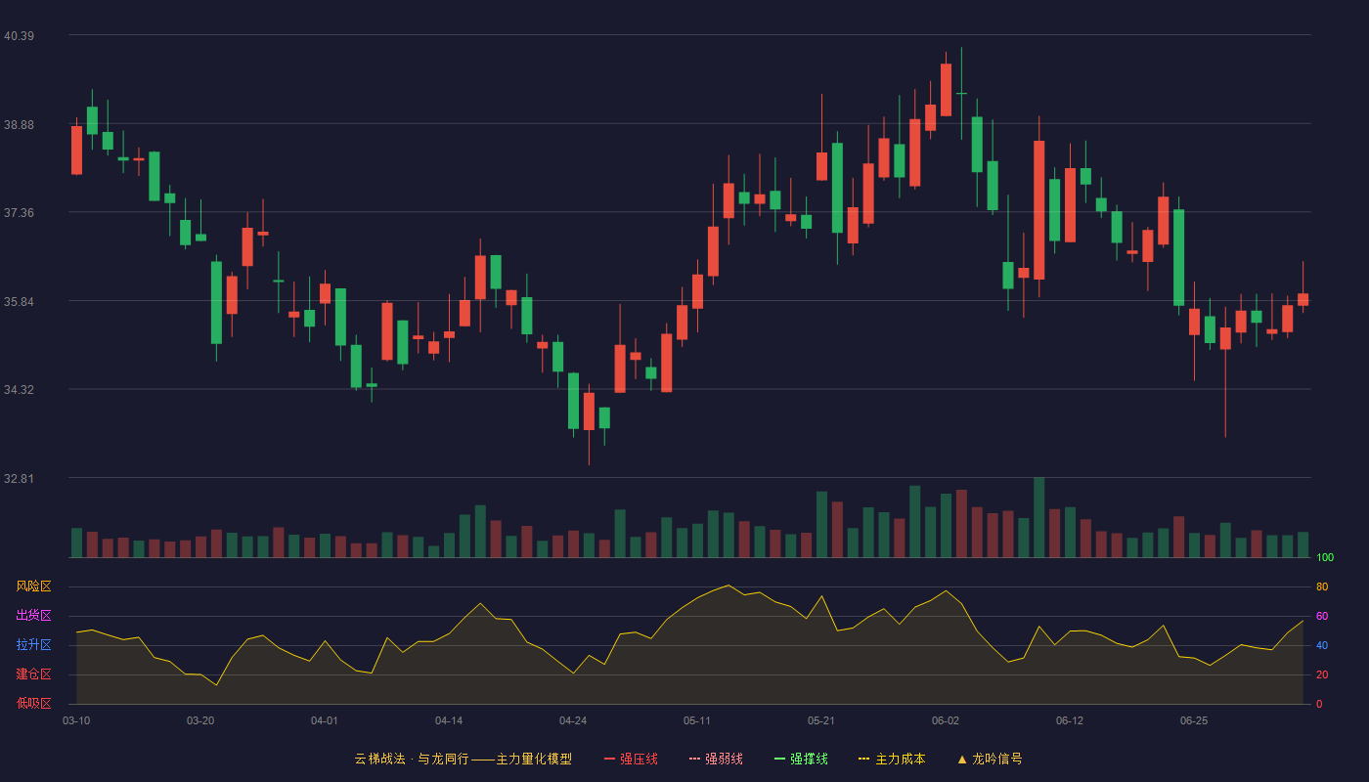The height and width of the screenshot is (782, 1369).
Task: Click the orange 80 indicator axis value
Action: [1322, 586]
